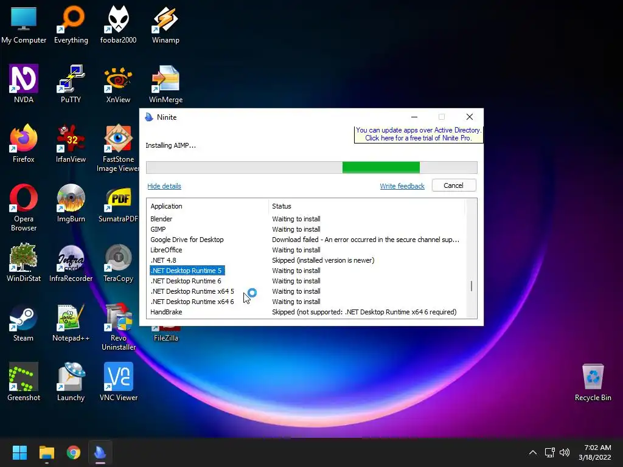Select the Opera Browser desktop shortcut
The image size is (623, 467).
coord(24,207)
